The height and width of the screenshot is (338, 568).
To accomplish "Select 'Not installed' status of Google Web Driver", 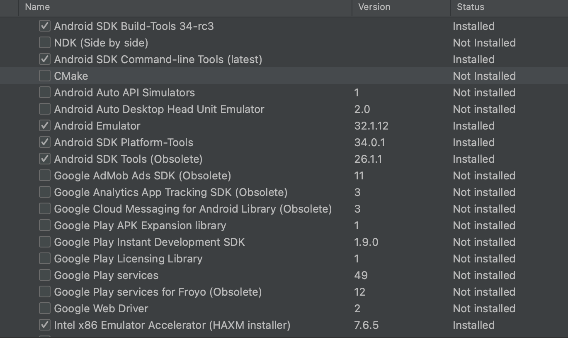I will click(484, 309).
